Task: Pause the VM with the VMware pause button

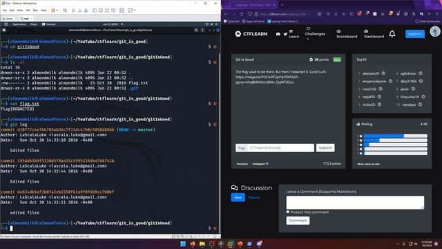Action: point(53,10)
